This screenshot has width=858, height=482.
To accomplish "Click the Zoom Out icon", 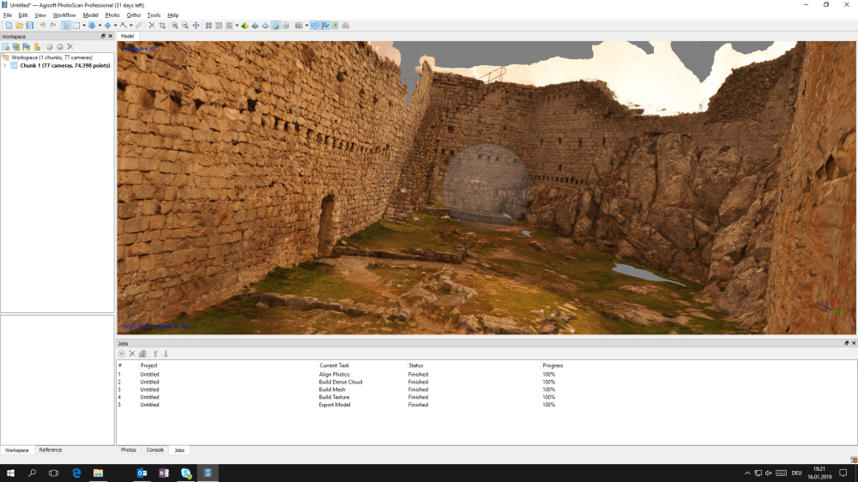I will (185, 26).
